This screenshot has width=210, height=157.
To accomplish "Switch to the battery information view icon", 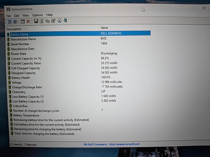I will (9, 21).
